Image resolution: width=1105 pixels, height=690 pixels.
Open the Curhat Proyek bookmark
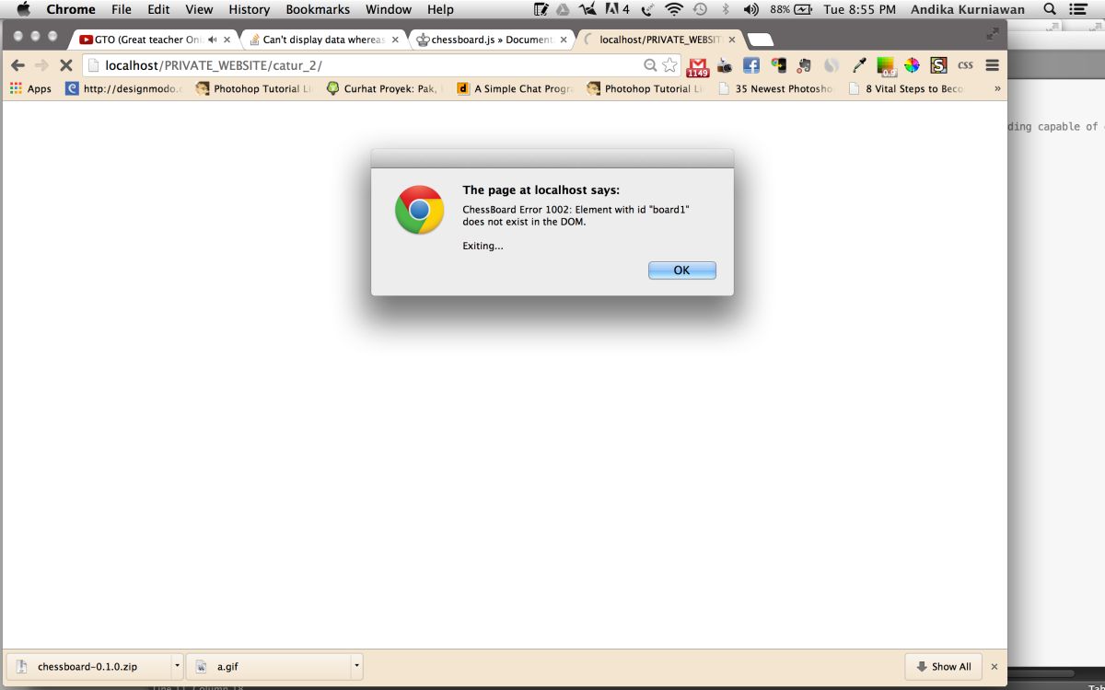[x=385, y=89]
